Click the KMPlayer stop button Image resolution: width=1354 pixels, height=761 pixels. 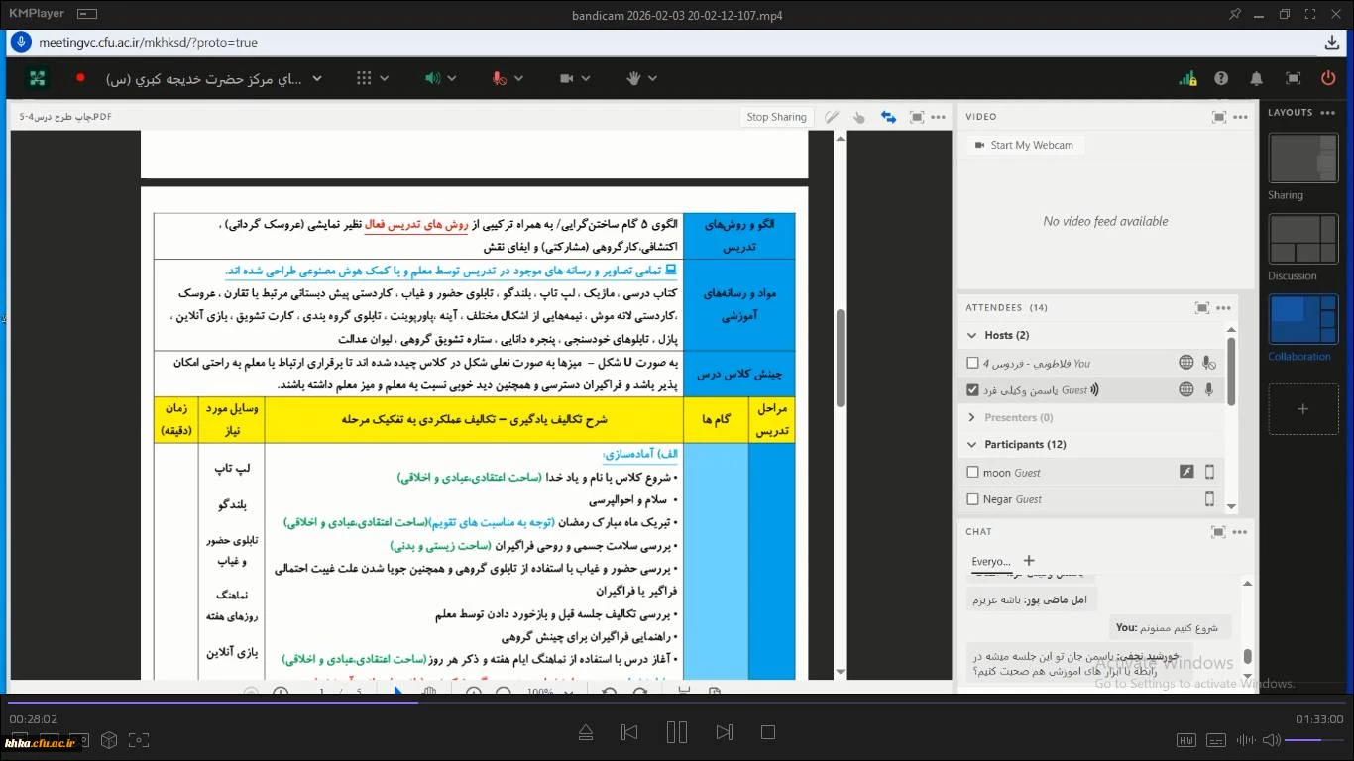pos(768,732)
